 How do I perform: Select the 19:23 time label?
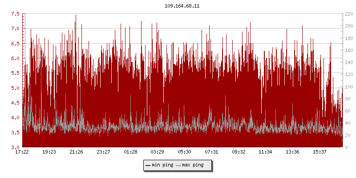point(49,152)
